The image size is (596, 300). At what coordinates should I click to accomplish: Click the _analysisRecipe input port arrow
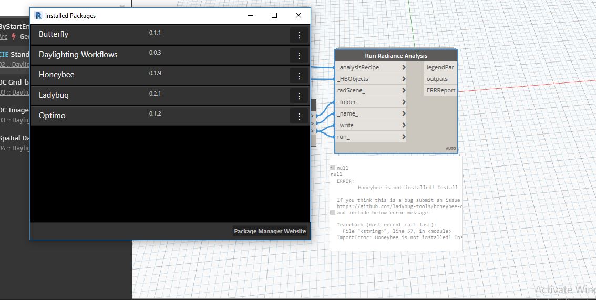[404, 67]
